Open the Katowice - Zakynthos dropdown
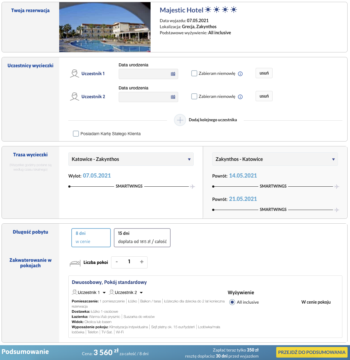 coord(131,159)
